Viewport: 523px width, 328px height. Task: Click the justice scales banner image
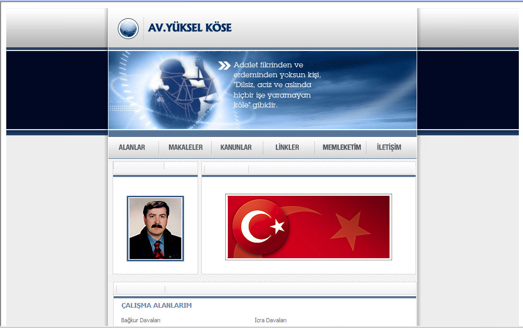pyautogui.click(x=262, y=90)
